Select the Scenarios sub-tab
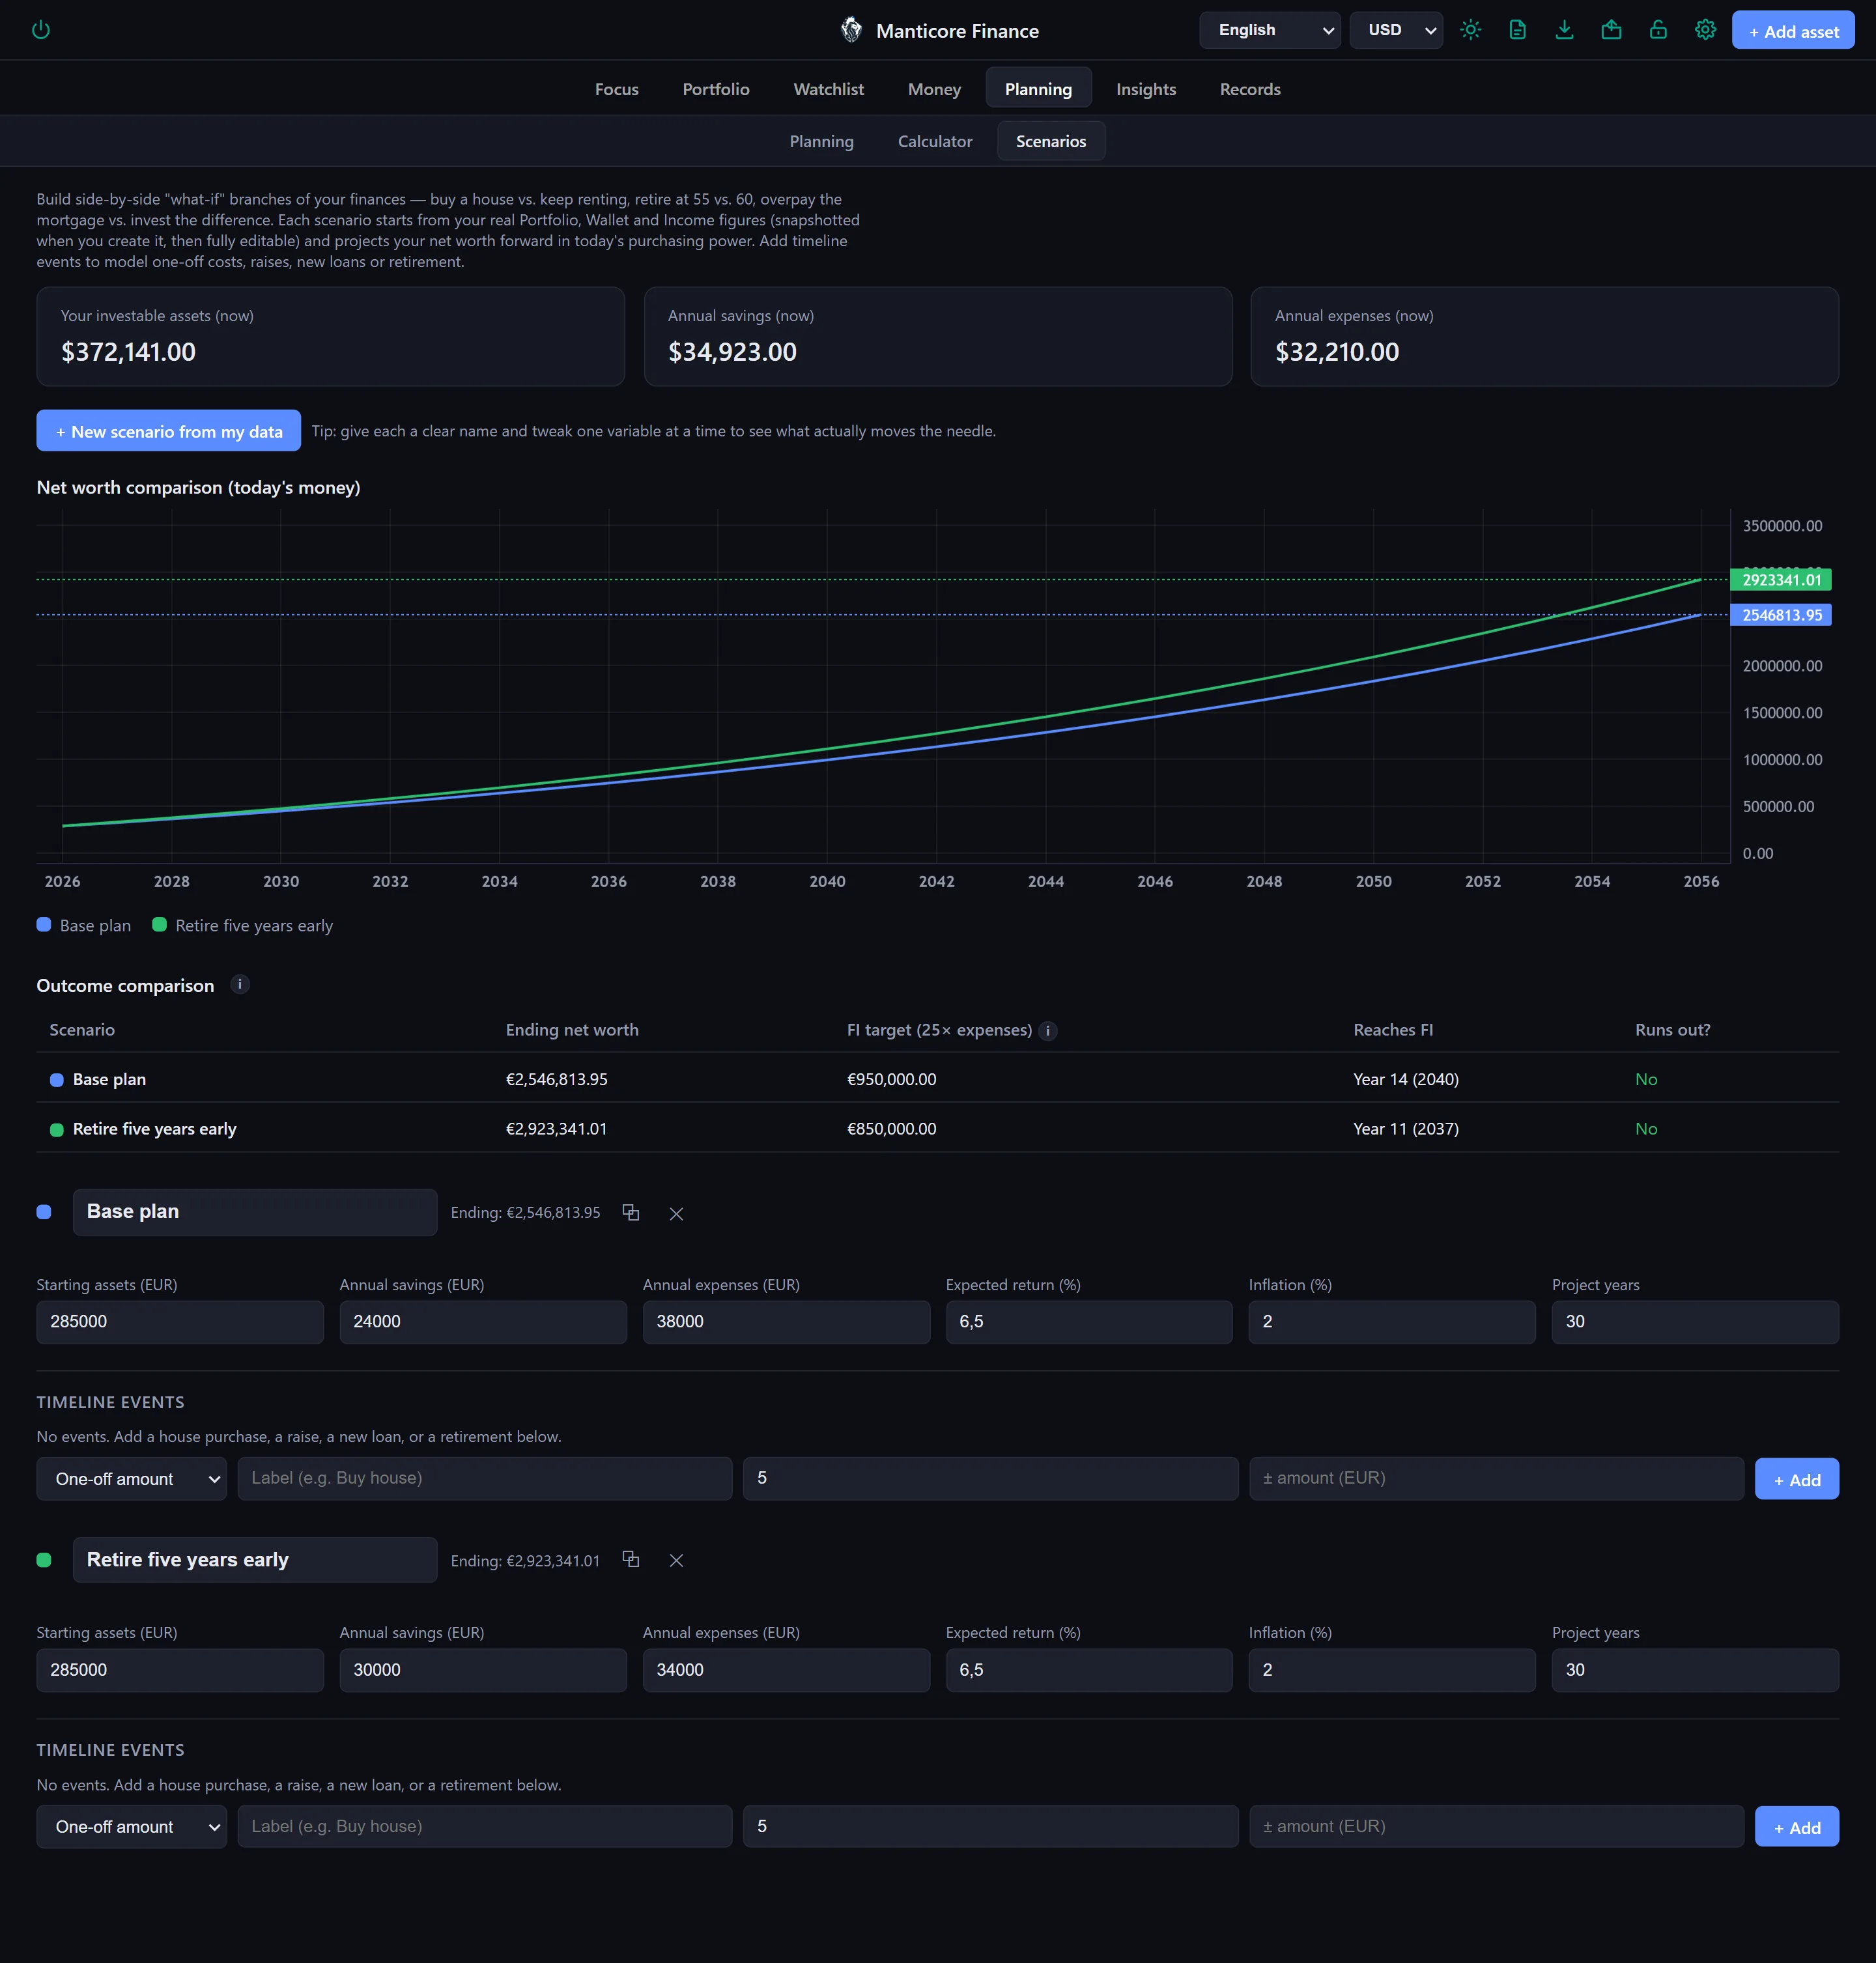 (1050, 141)
